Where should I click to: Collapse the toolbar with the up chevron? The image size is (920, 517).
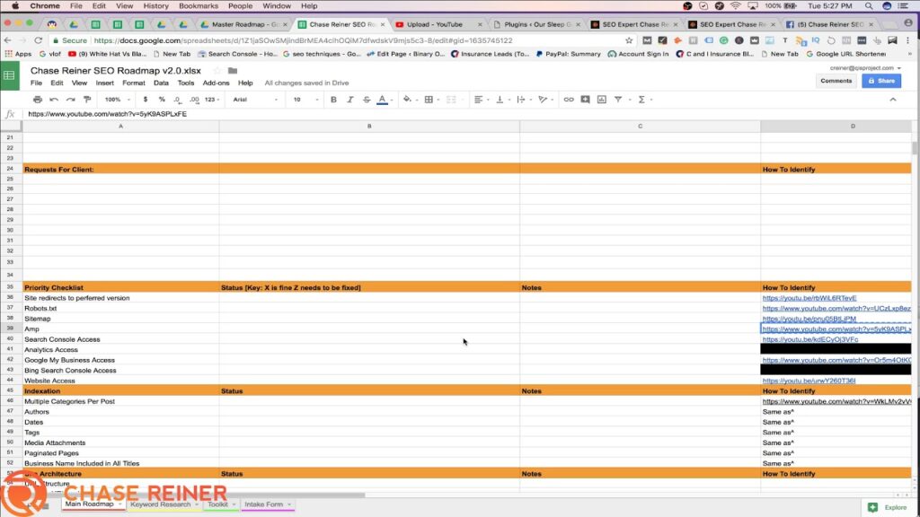[893, 100]
